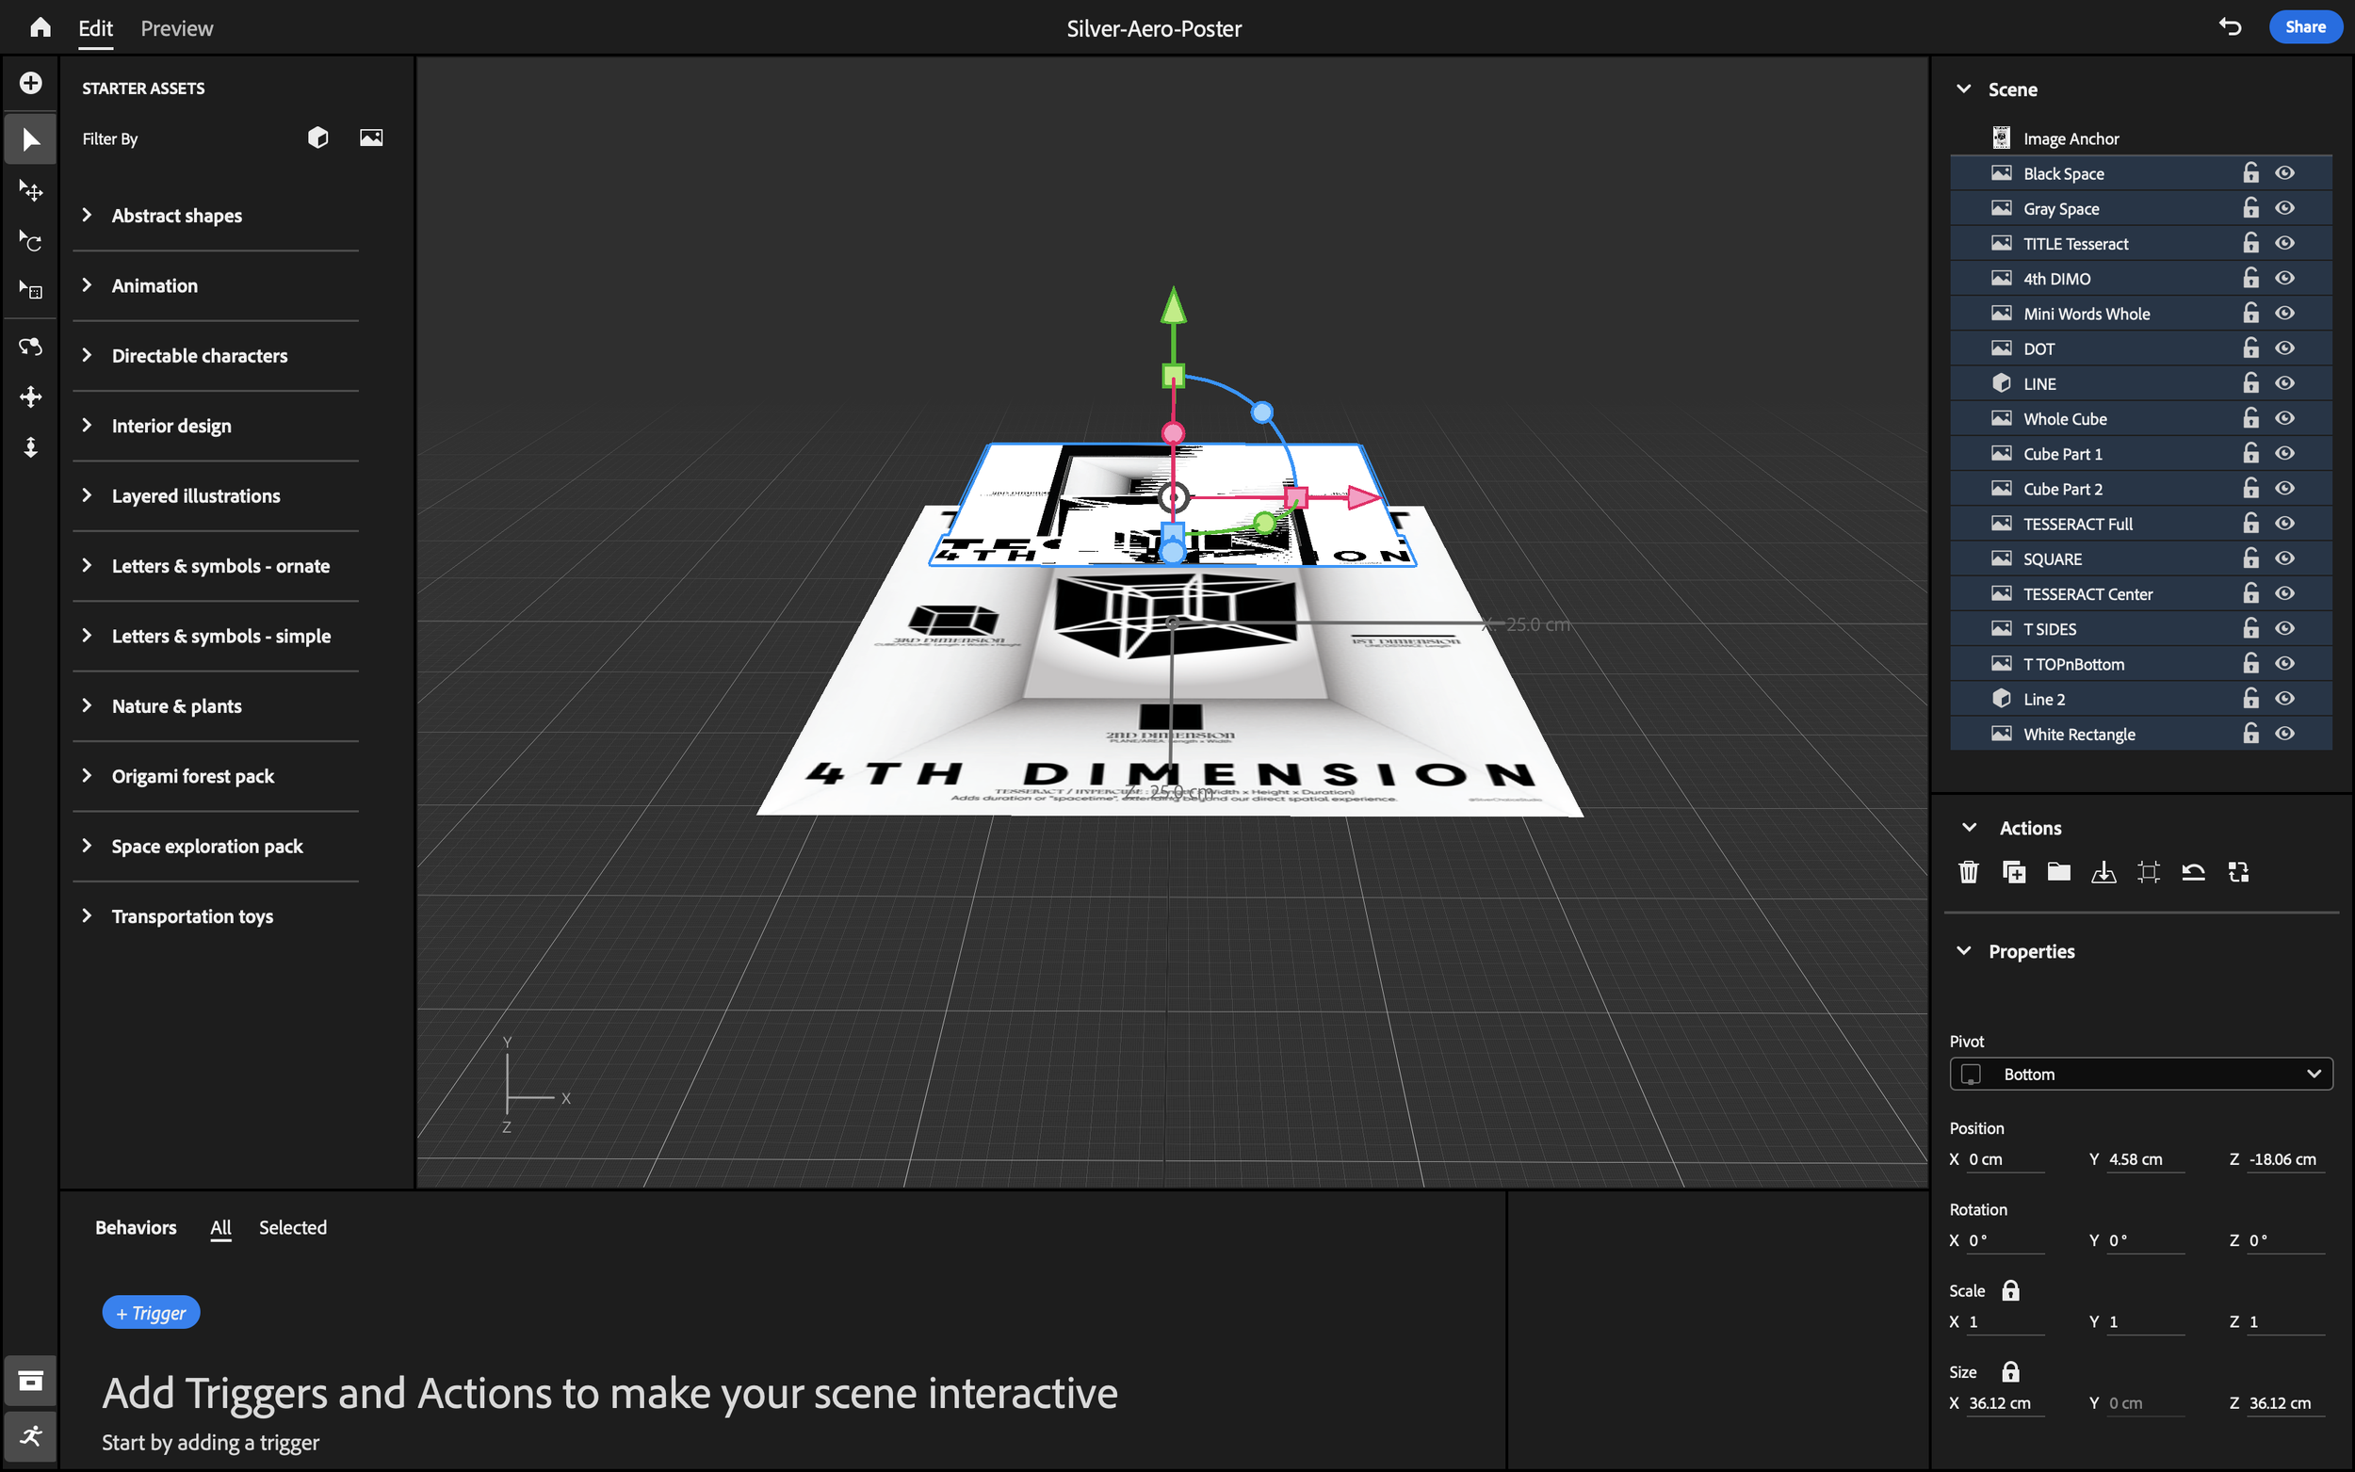Select the Cube Part 1 layer

coord(2141,454)
